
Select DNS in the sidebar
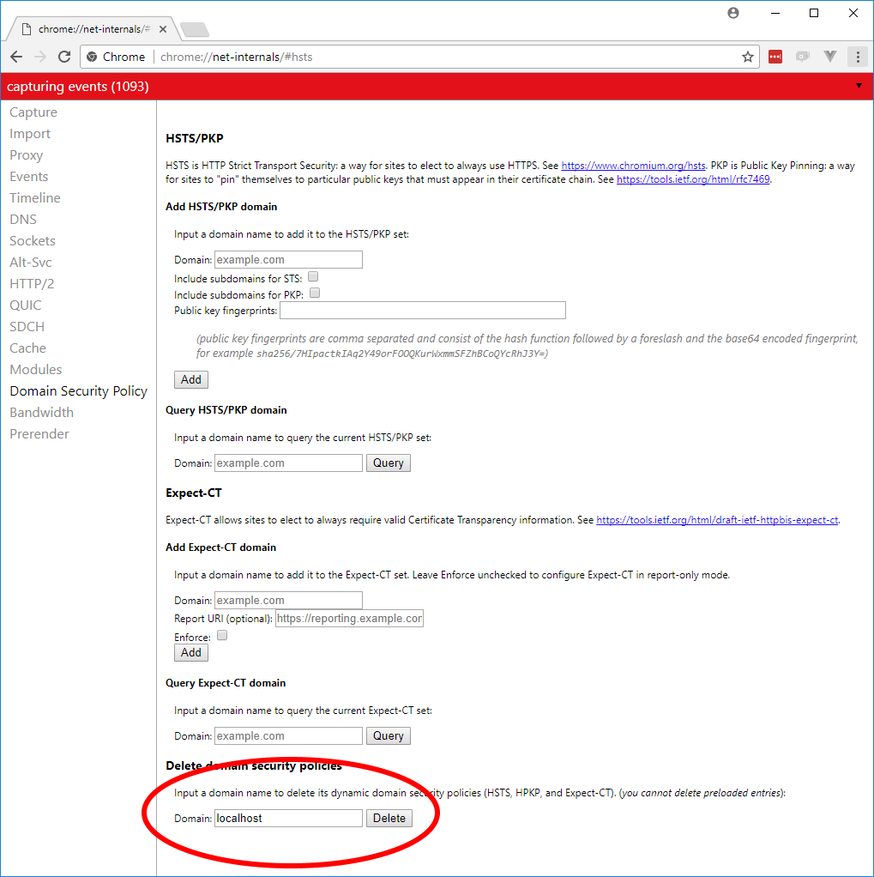click(x=23, y=220)
